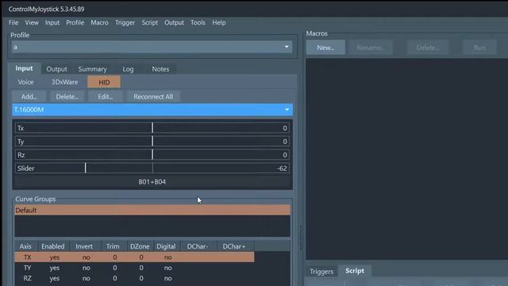
Task: Open the Macro menu
Action: [x=99, y=22]
